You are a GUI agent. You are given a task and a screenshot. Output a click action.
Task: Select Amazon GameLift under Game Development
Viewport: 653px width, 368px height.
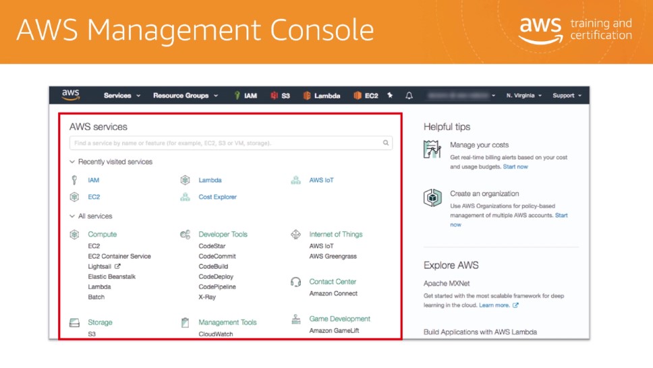tap(334, 330)
